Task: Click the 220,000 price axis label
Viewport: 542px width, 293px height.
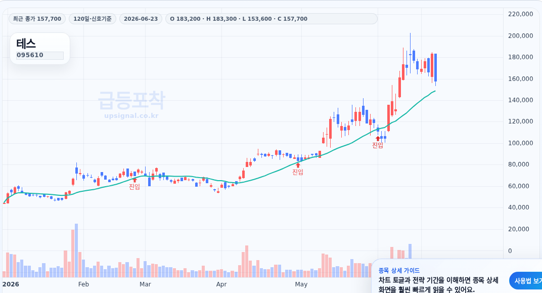Action: coord(521,14)
